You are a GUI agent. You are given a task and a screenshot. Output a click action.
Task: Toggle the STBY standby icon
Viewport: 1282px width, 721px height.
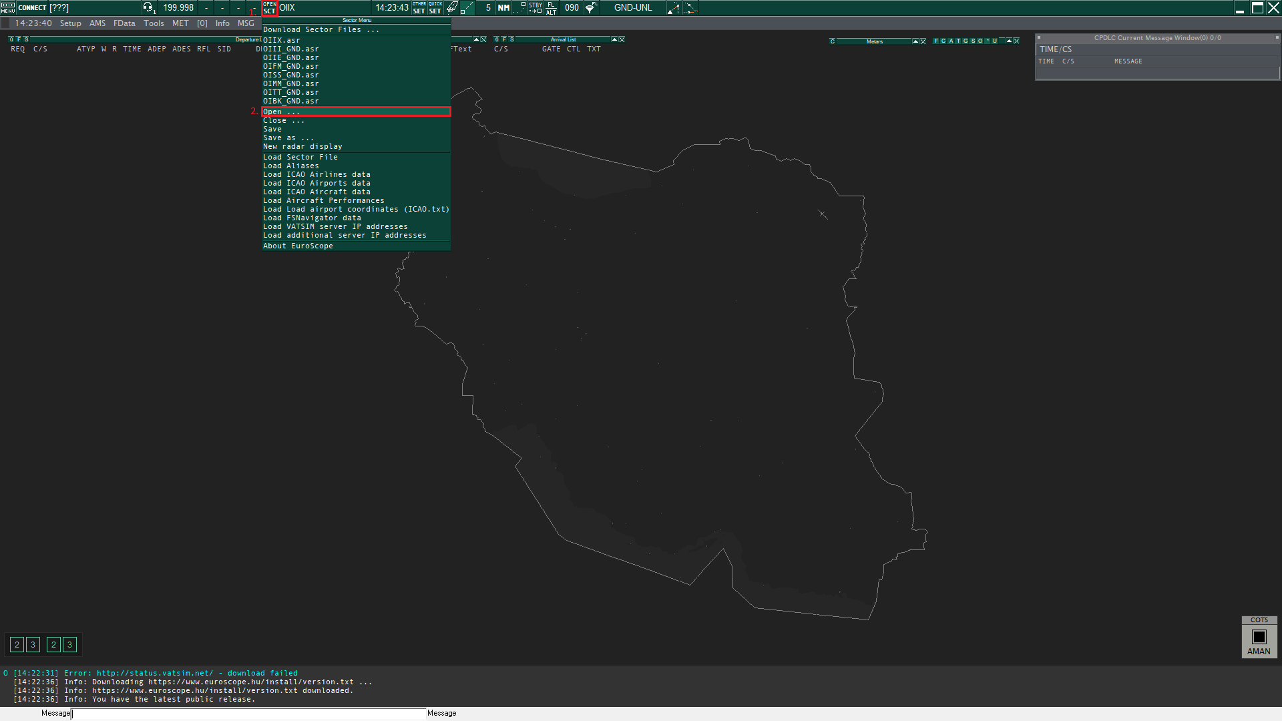pyautogui.click(x=536, y=7)
